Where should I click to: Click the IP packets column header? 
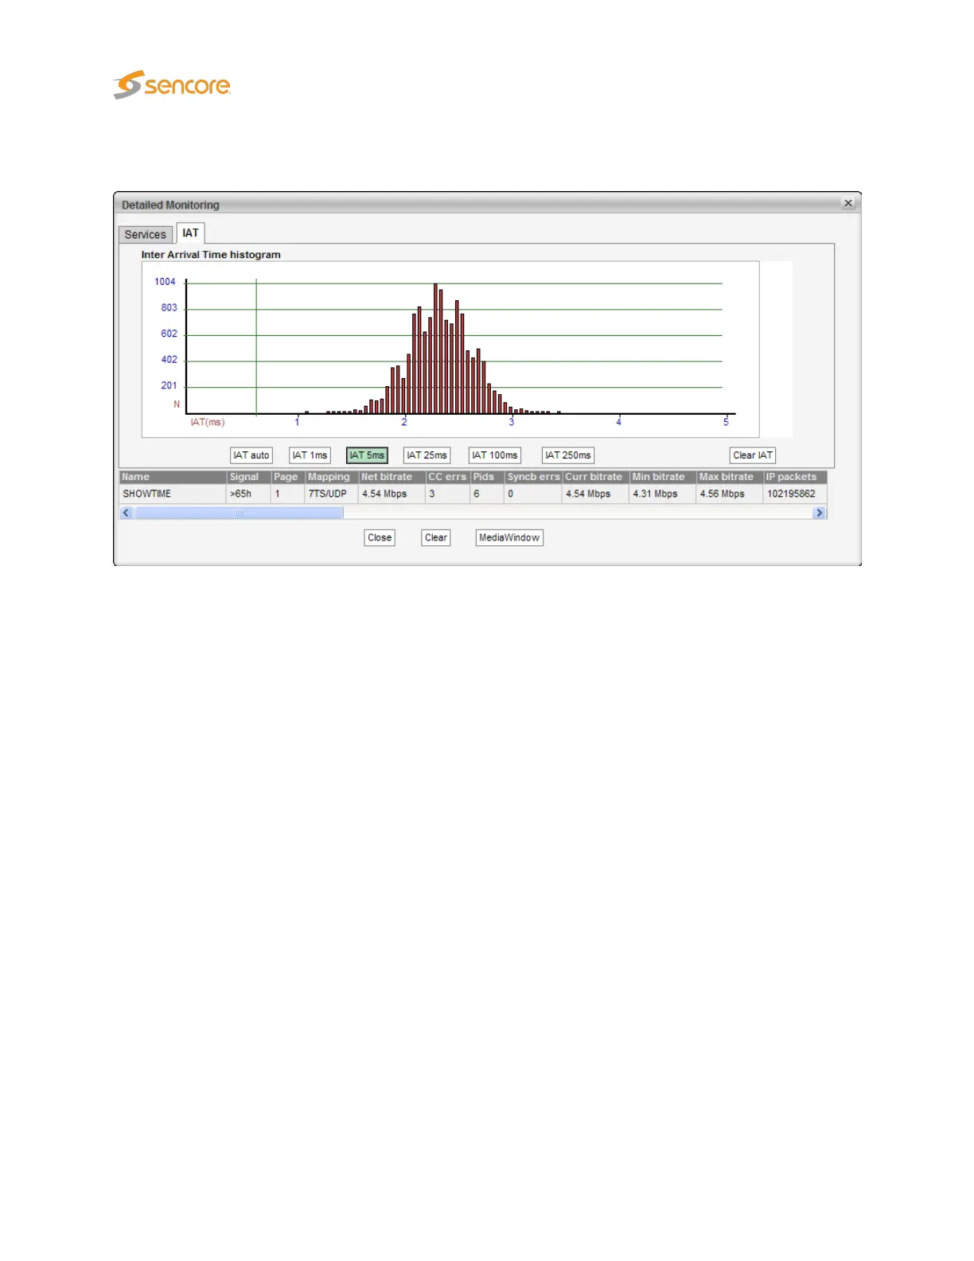click(795, 478)
